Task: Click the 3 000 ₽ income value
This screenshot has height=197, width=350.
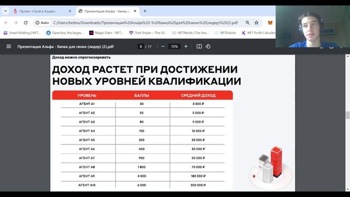Action: point(198,104)
